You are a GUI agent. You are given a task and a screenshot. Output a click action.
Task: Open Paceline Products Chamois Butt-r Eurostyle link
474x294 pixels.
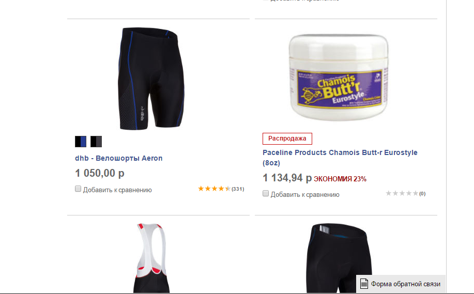[340, 158]
